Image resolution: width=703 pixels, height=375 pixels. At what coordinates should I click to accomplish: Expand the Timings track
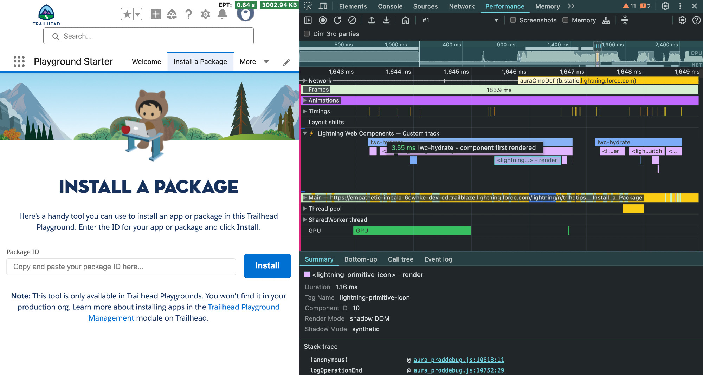[x=305, y=111]
